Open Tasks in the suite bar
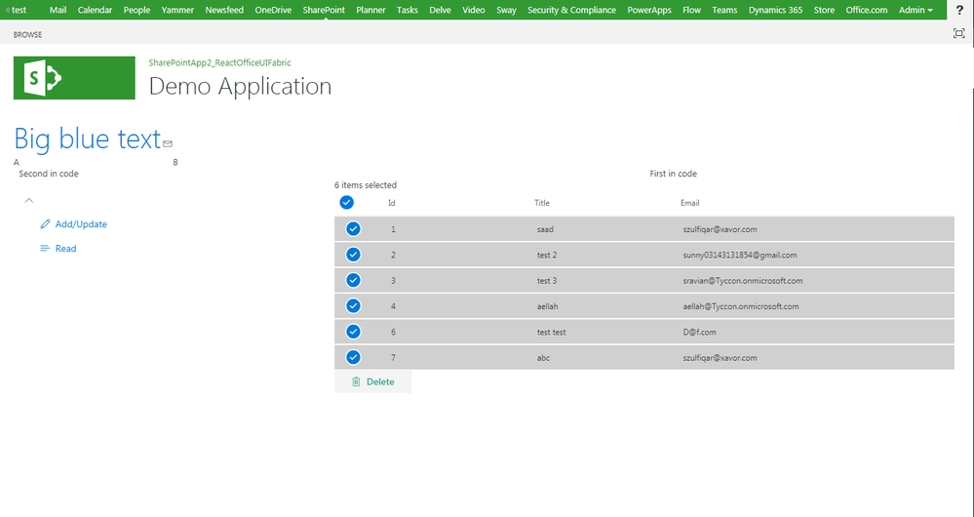 point(408,10)
